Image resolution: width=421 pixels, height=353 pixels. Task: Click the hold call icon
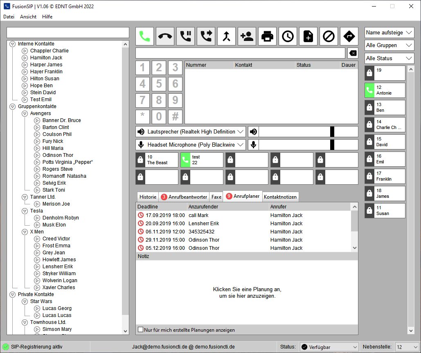(185, 36)
